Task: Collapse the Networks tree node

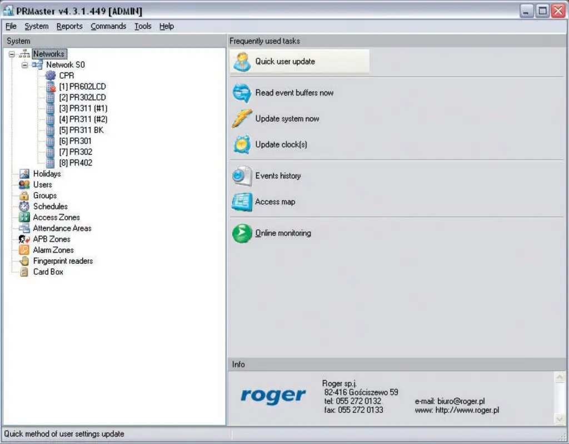Action: [12, 54]
